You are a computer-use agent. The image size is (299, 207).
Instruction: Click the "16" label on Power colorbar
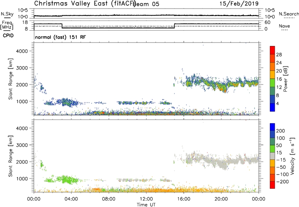279,79
